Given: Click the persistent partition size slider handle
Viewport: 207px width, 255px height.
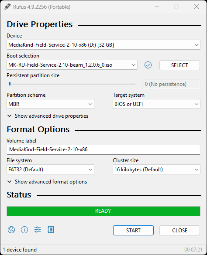Looking at the screenshot, I should pyautogui.click(x=10, y=84).
